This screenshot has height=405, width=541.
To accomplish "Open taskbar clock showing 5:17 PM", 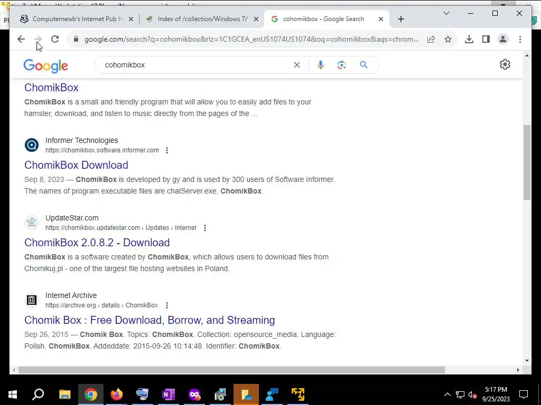I will (496, 394).
